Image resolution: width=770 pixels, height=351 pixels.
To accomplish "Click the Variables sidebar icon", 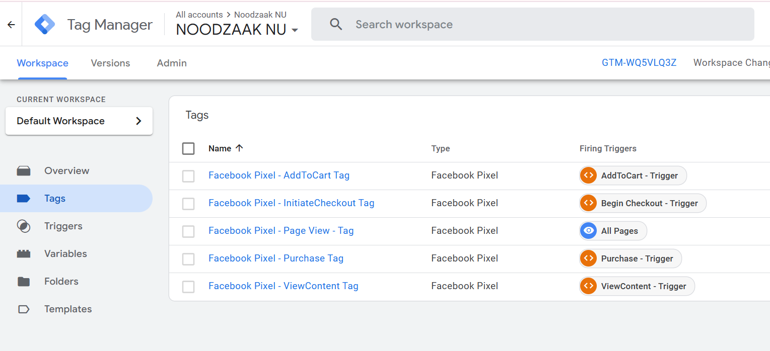I will tap(24, 254).
